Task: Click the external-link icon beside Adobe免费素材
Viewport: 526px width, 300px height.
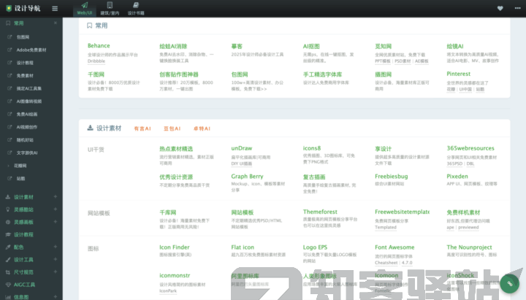Action: pos(9,50)
